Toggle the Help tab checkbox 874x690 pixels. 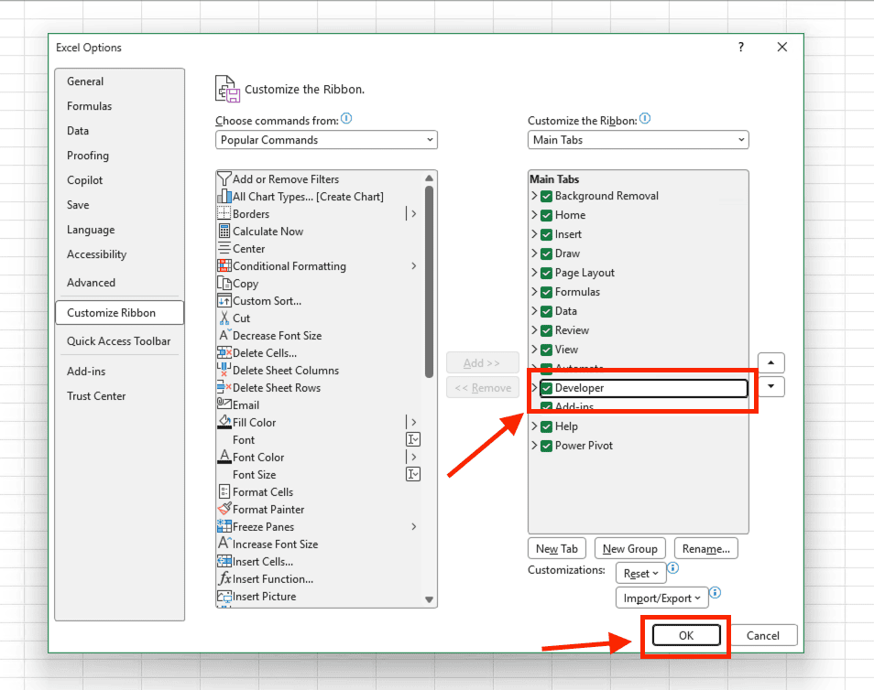click(547, 426)
